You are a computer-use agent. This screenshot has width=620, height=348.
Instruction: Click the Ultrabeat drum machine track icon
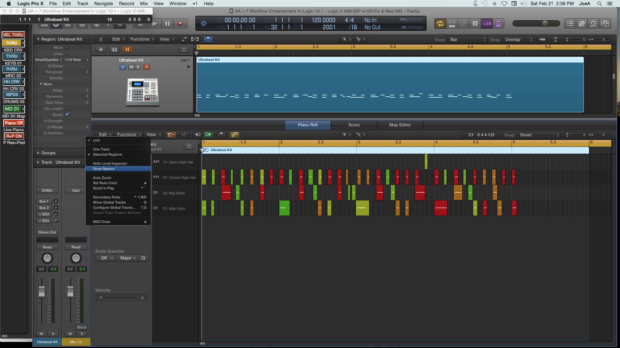pyautogui.click(x=142, y=92)
